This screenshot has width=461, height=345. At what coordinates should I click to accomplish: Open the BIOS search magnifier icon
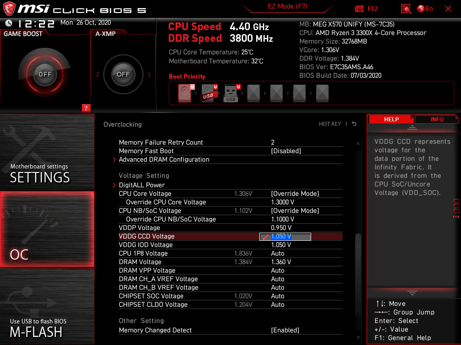tap(406, 9)
